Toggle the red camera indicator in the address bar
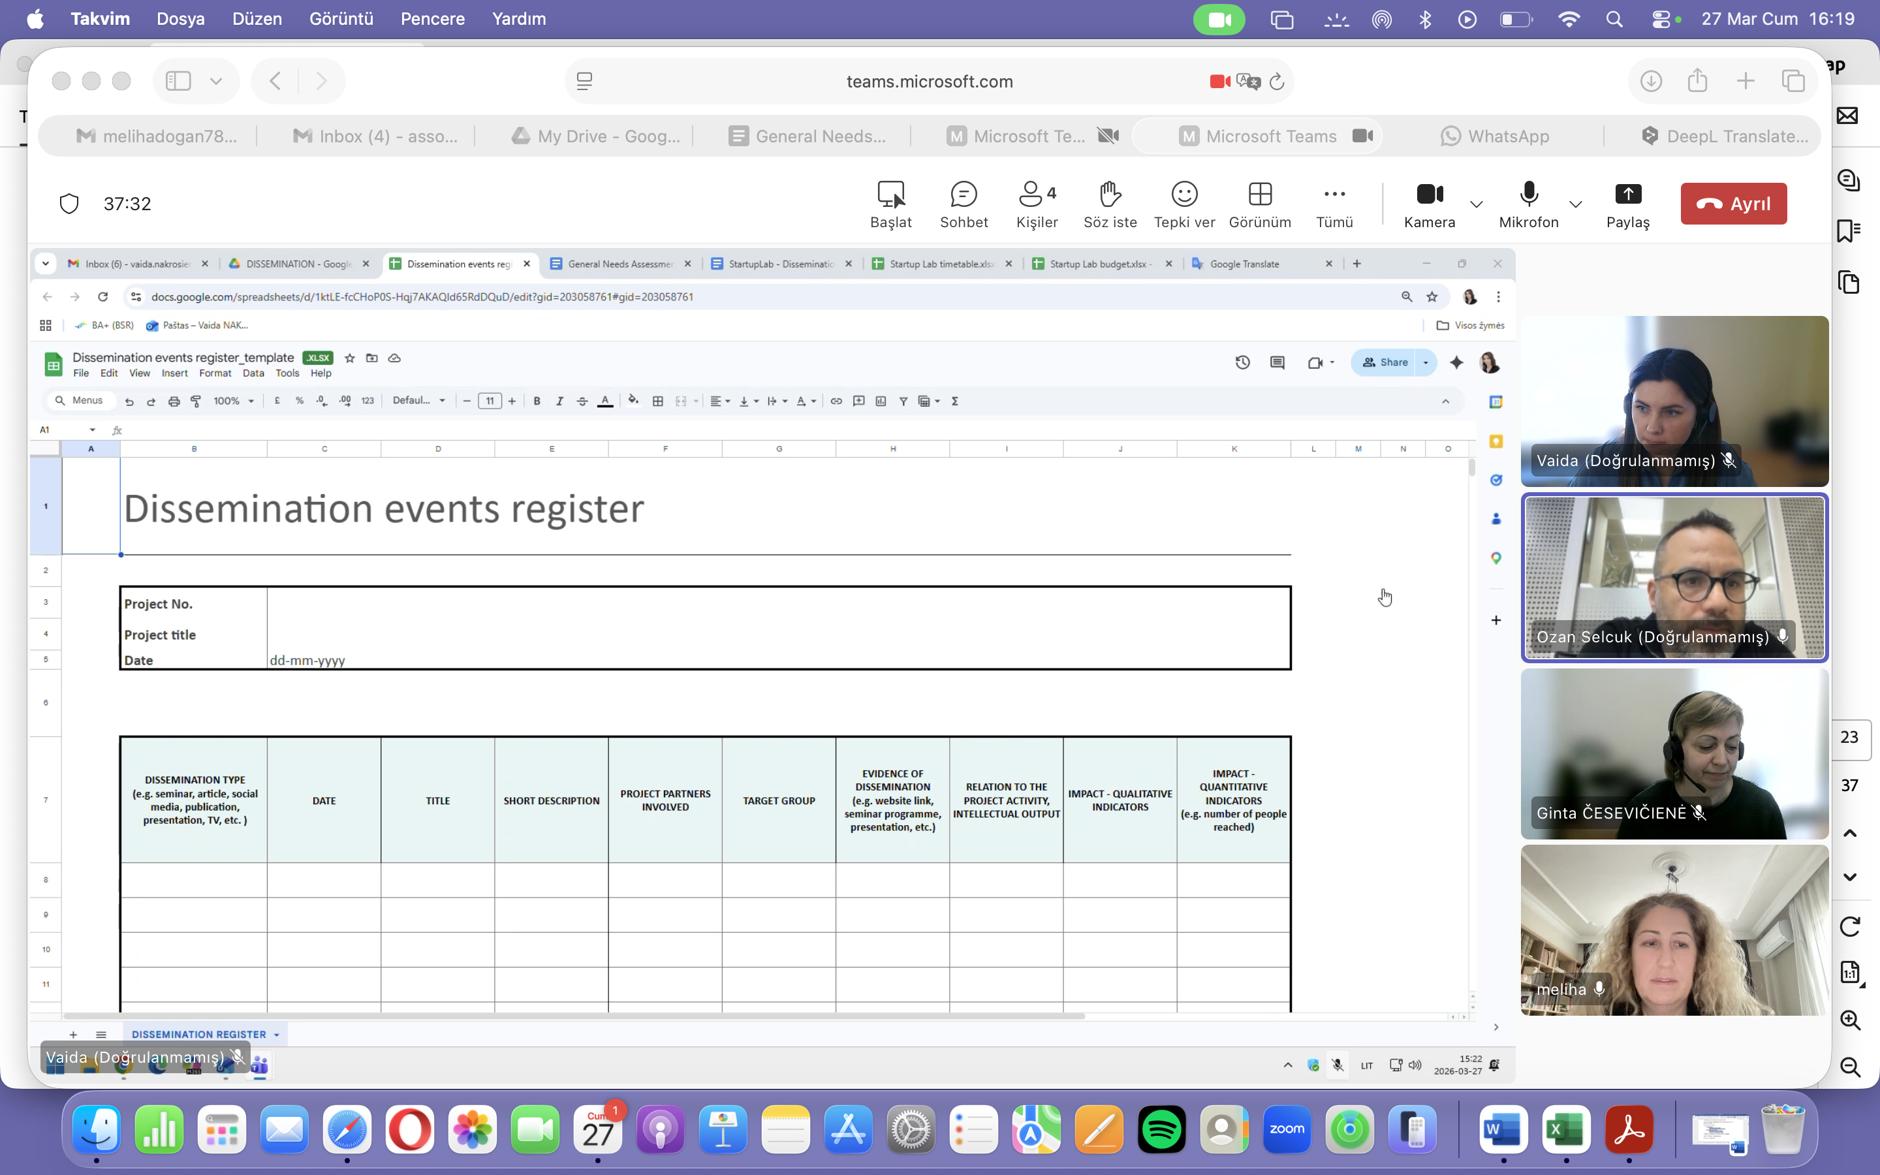This screenshot has height=1175, width=1880. [1219, 82]
